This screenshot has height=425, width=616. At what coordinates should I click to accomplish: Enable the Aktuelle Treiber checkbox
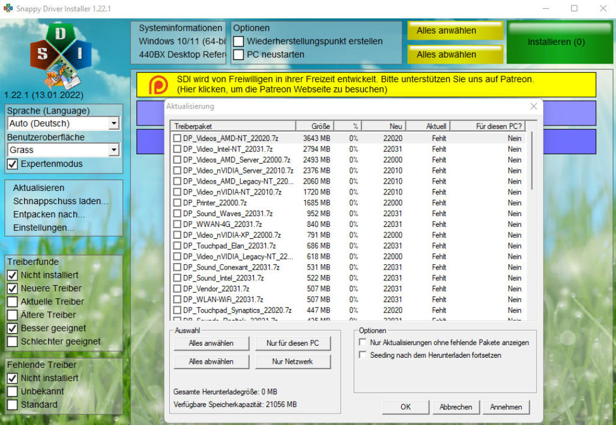[13, 302]
